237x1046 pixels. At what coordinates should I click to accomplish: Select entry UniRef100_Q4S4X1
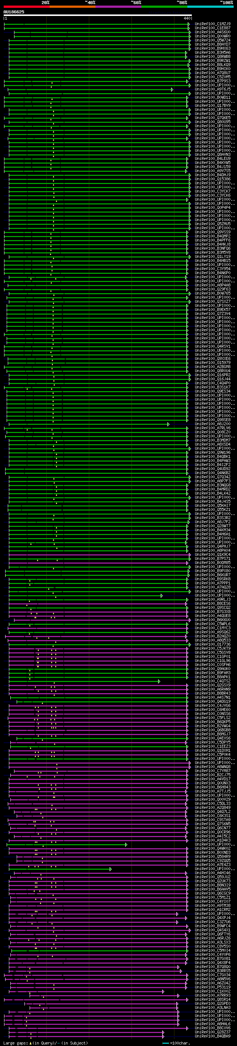point(213,930)
